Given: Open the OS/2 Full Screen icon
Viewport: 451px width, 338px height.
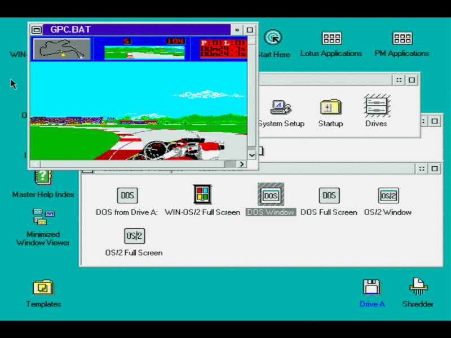Looking at the screenshot, I should point(134,236).
